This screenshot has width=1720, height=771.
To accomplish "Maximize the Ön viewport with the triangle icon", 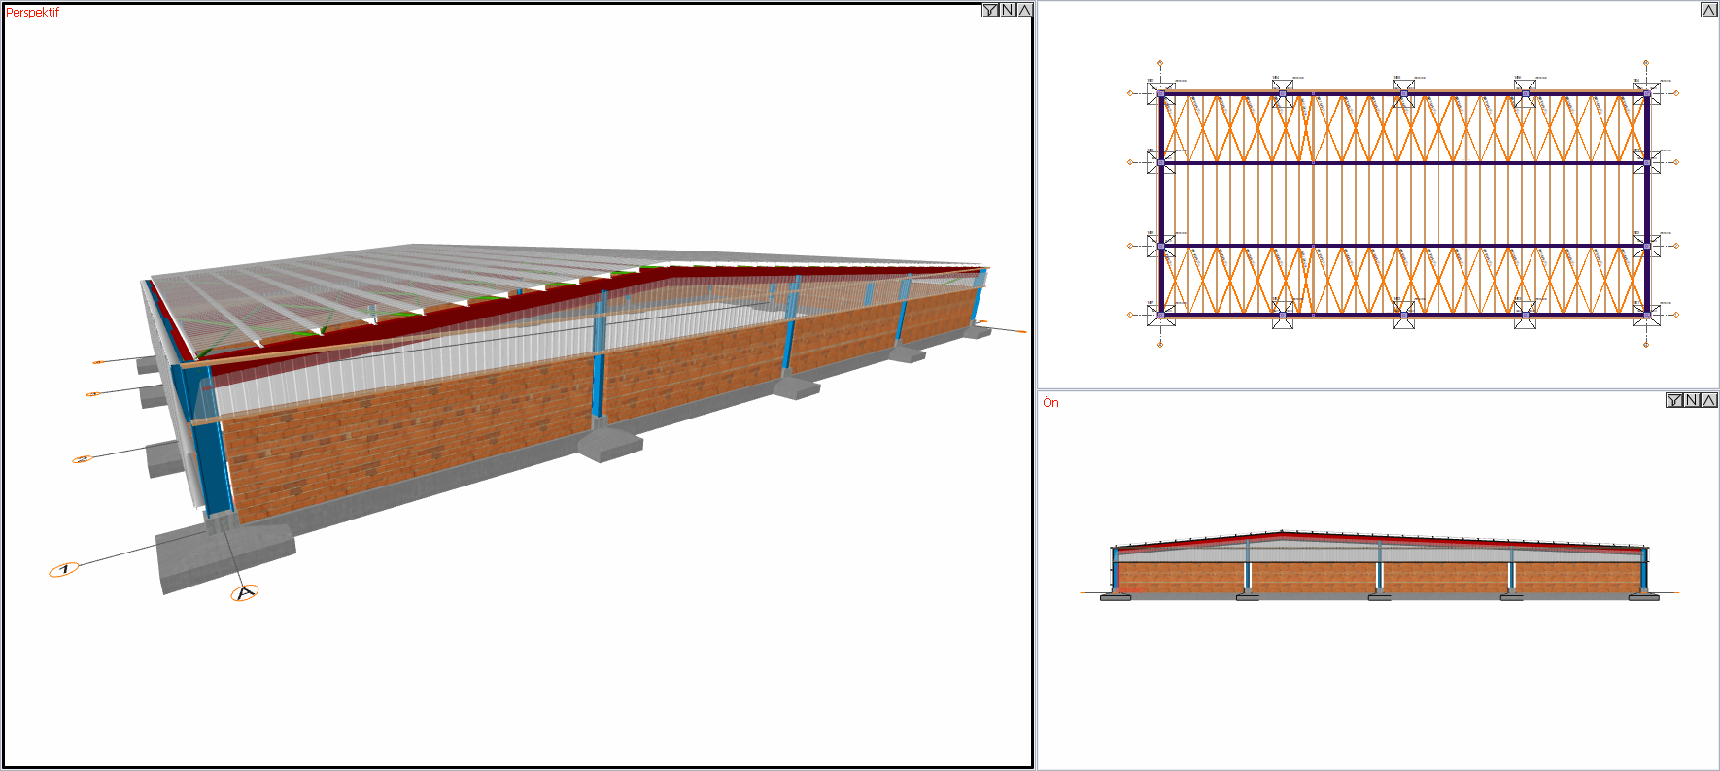I will [1709, 400].
